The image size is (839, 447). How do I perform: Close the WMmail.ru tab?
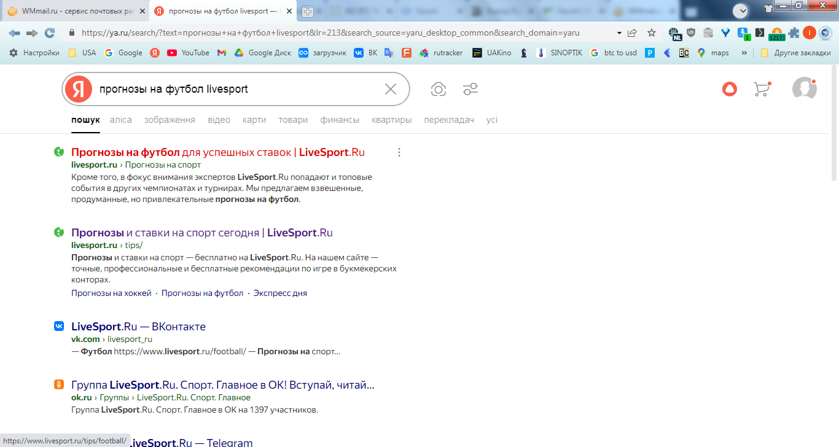(x=141, y=12)
